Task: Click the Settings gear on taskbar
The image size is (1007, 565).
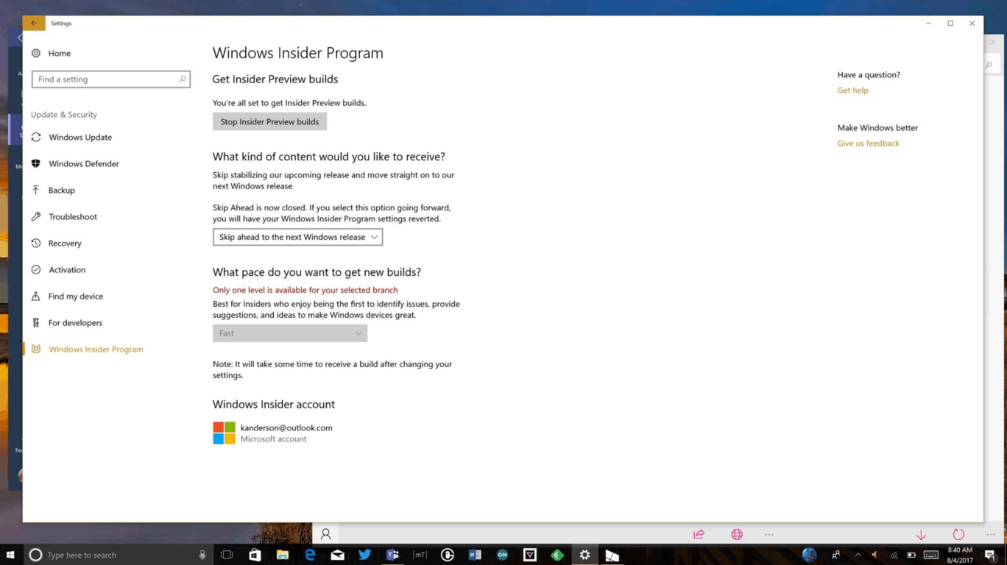Action: tap(584, 555)
